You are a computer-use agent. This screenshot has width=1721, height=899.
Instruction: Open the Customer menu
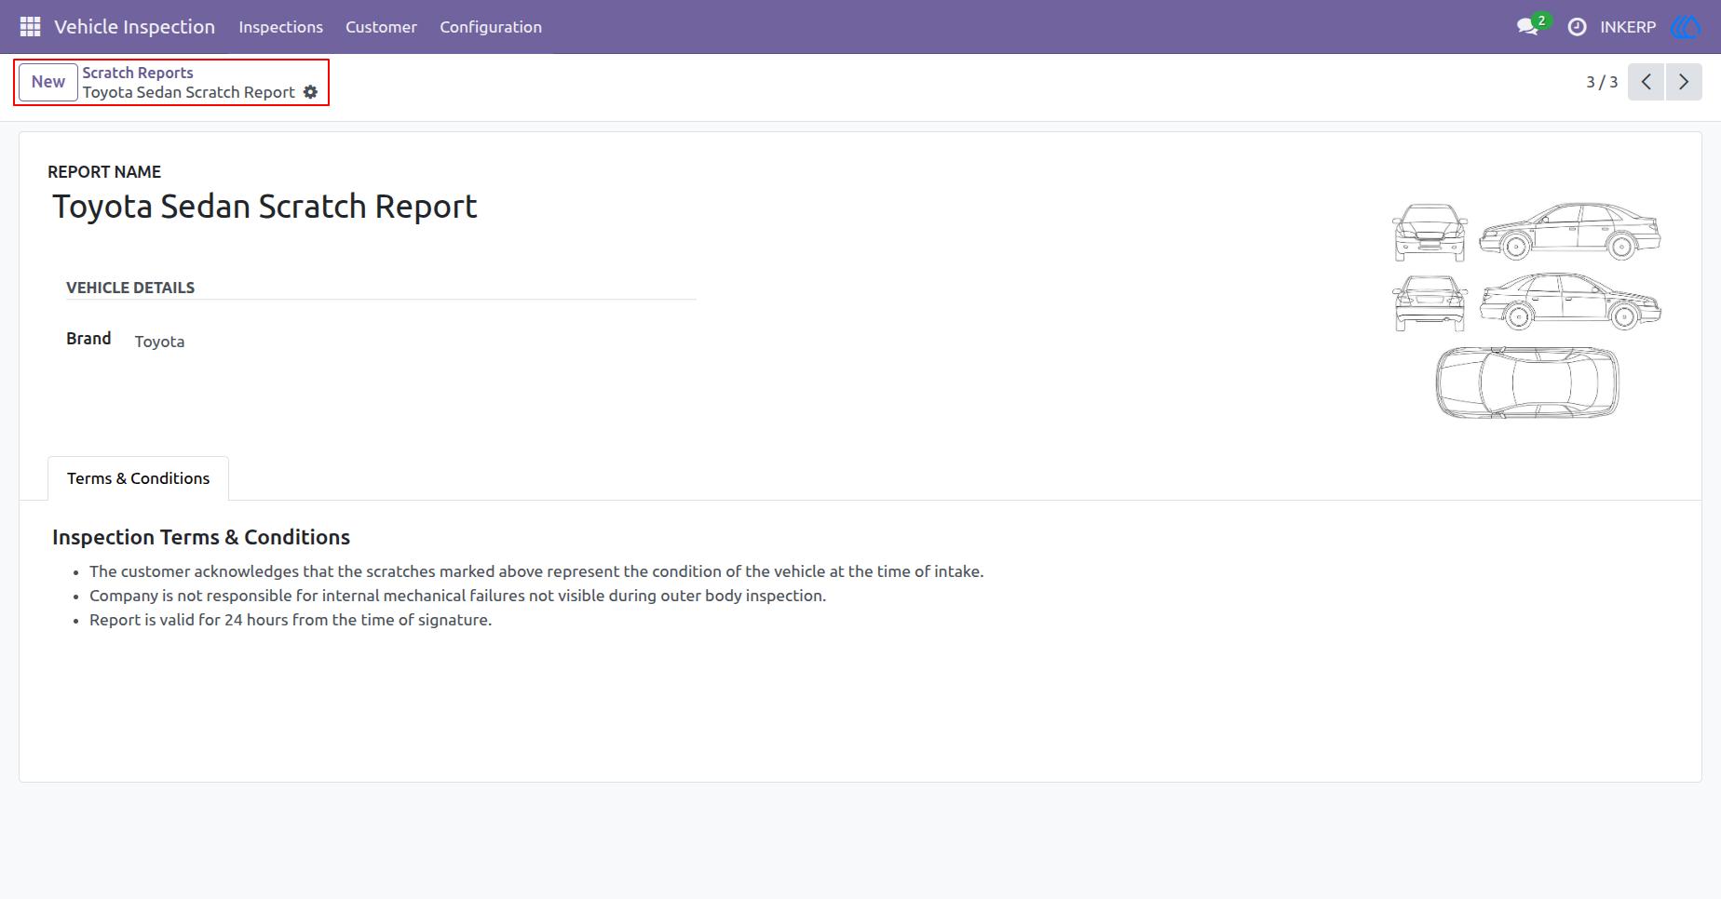381,27
